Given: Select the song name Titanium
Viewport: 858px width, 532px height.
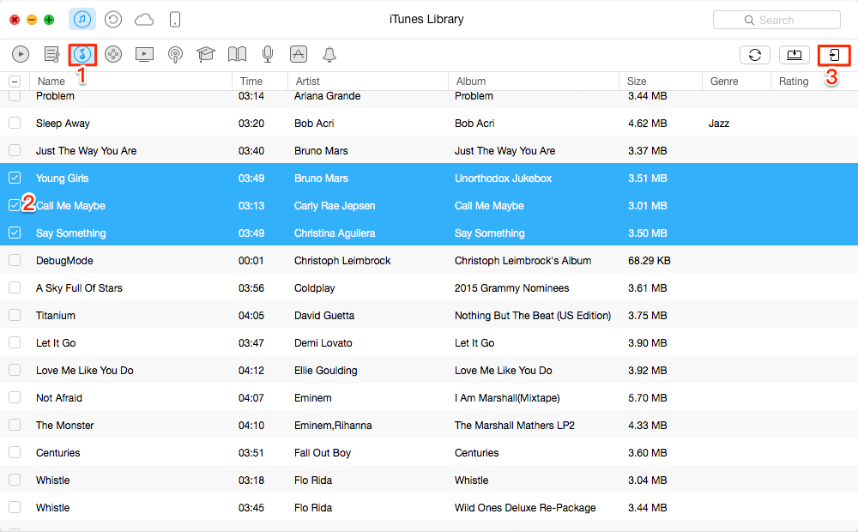Looking at the screenshot, I should [56, 315].
